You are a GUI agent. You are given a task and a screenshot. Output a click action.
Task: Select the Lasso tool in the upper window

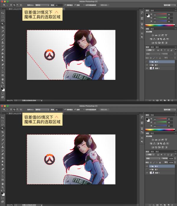[x=2, y=20]
